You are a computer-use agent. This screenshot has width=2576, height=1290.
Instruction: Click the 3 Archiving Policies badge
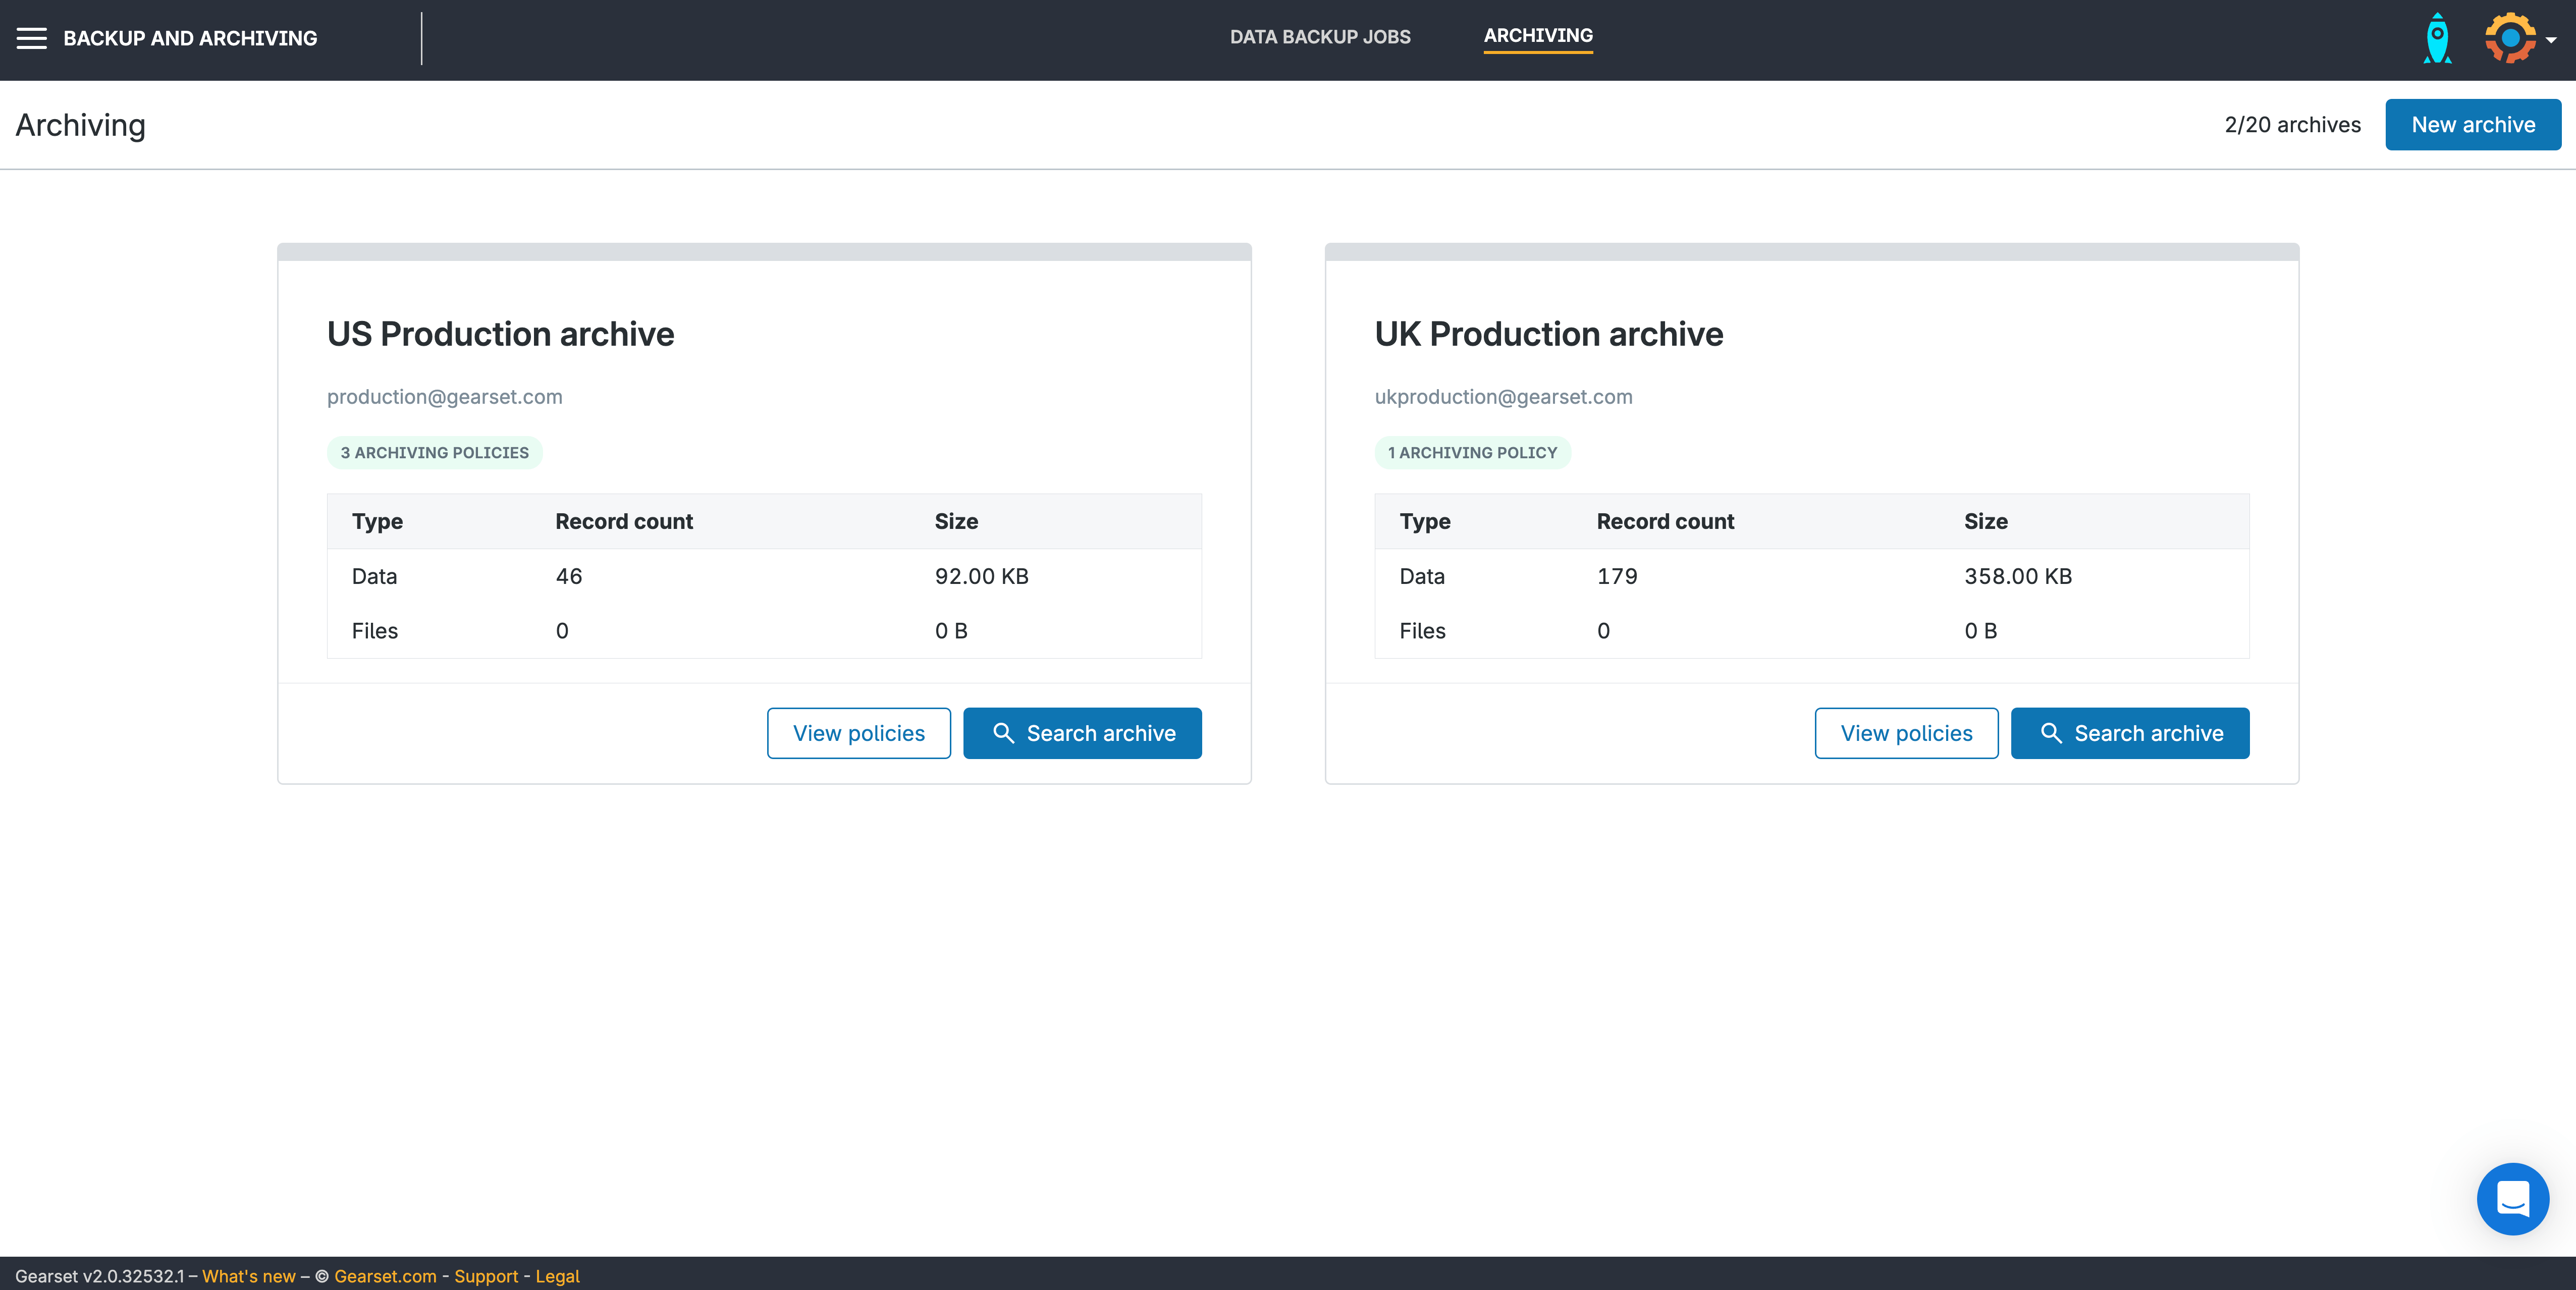tap(434, 453)
